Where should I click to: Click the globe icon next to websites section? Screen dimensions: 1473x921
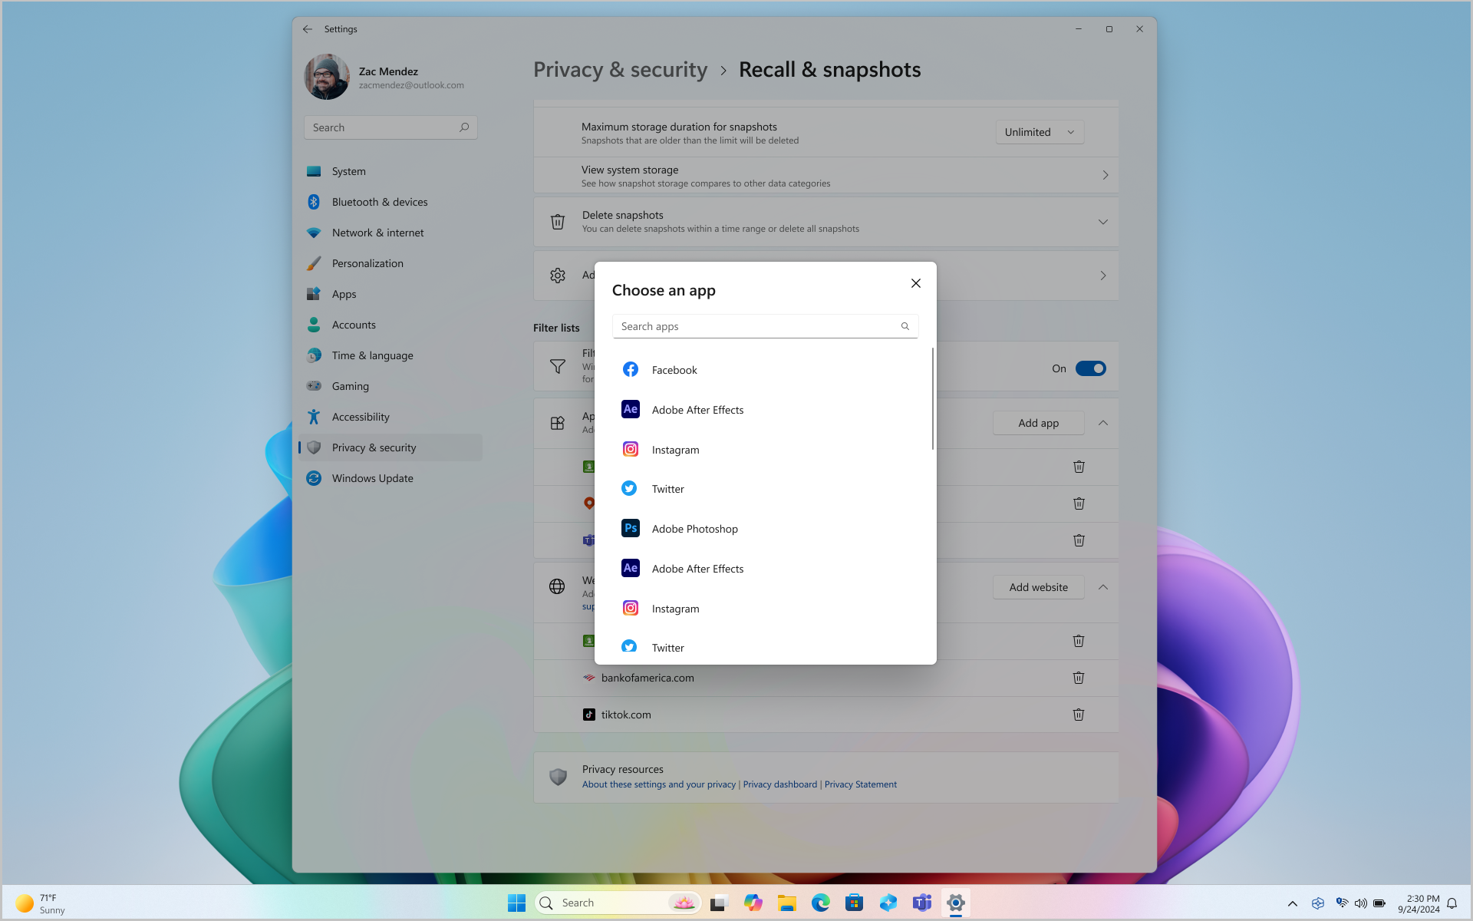coord(557,586)
